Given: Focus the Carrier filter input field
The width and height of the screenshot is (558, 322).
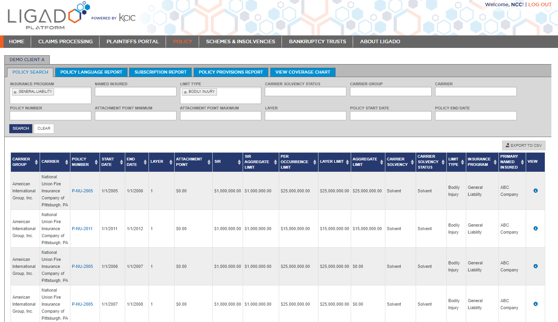Looking at the screenshot, I should [476, 91].
